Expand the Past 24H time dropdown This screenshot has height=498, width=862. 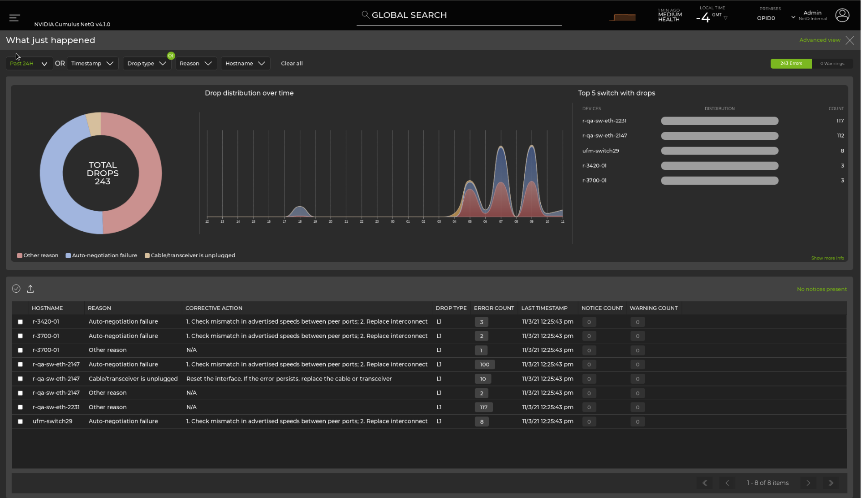click(x=29, y=64)
